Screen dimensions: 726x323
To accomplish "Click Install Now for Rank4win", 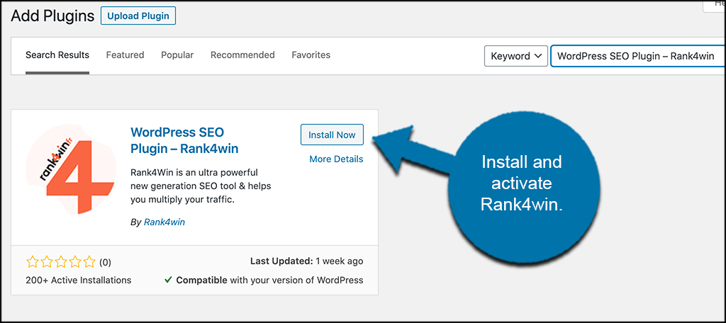I will 332,135.
